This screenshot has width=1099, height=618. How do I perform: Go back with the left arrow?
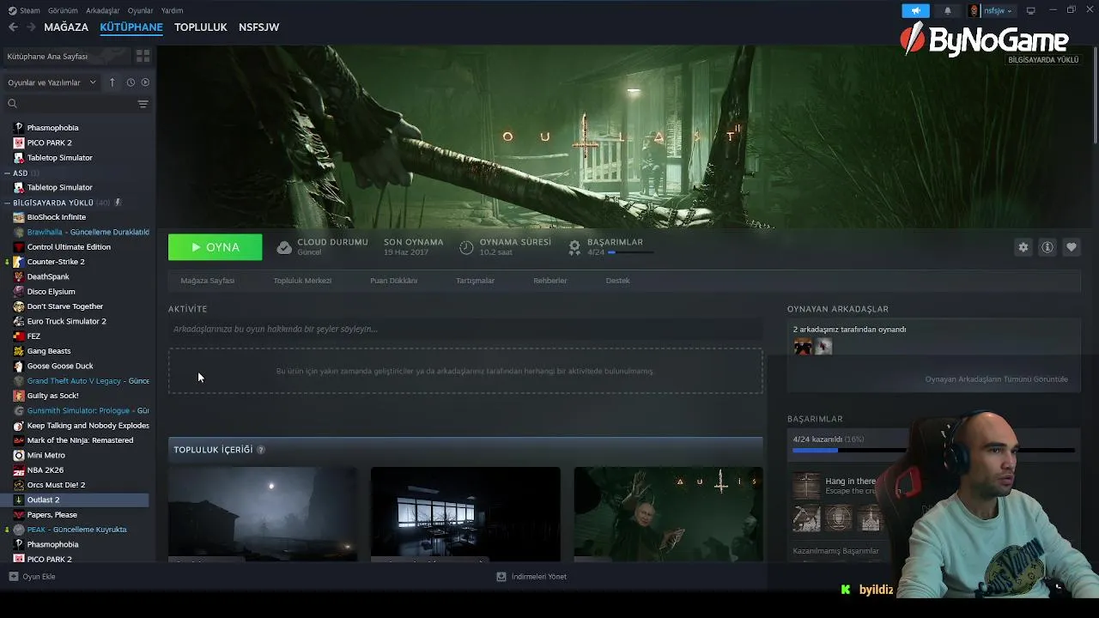click(13, 27)
